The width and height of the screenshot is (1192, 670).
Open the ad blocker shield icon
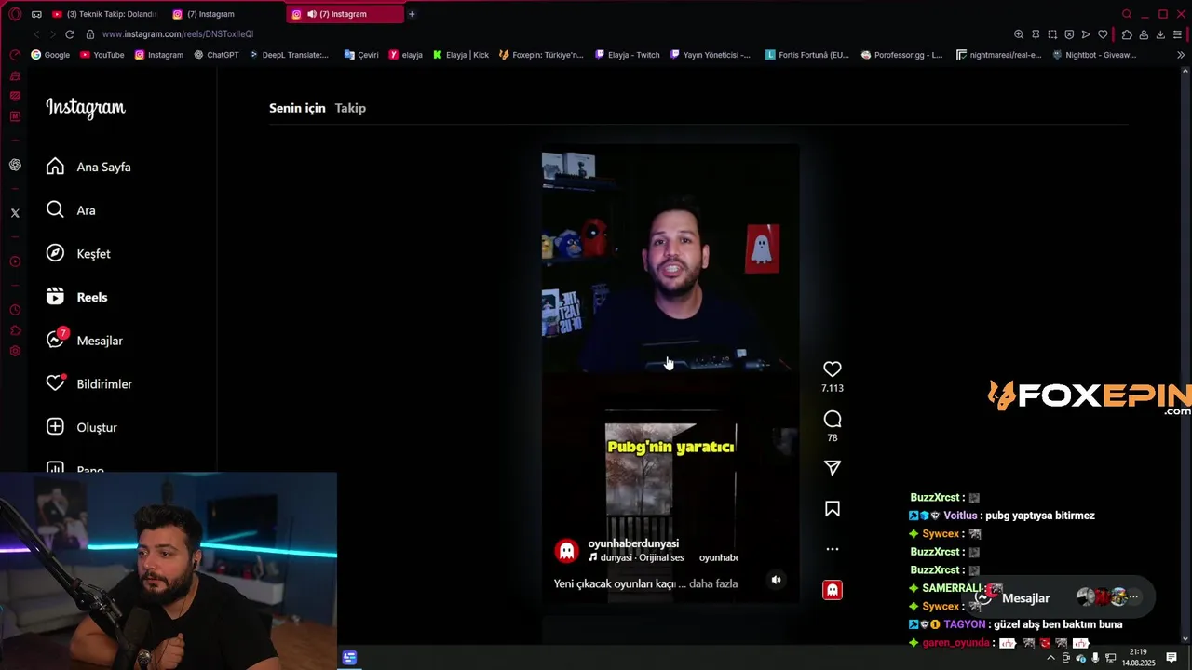pyautogui.click(x=1069, y=34)
